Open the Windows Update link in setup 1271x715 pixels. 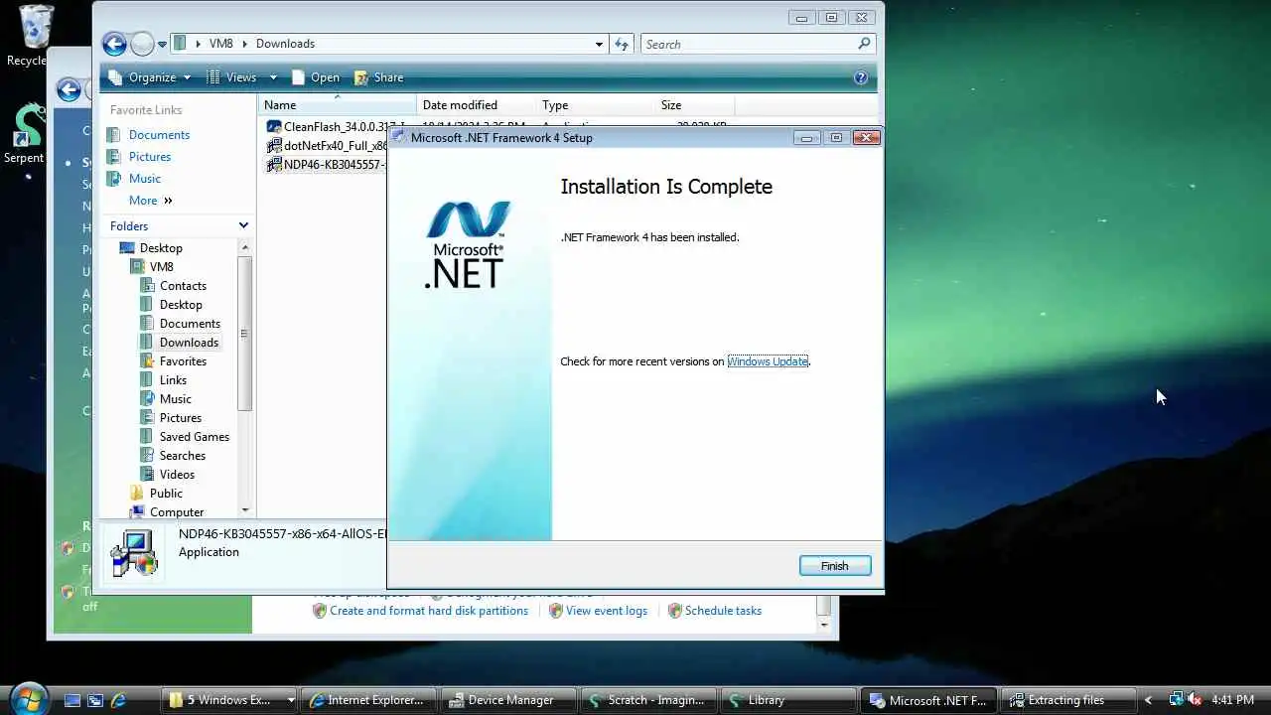coord(768,361)
